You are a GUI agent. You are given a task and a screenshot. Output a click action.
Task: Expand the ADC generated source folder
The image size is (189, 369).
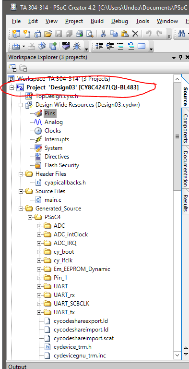(x=39, y=226)
